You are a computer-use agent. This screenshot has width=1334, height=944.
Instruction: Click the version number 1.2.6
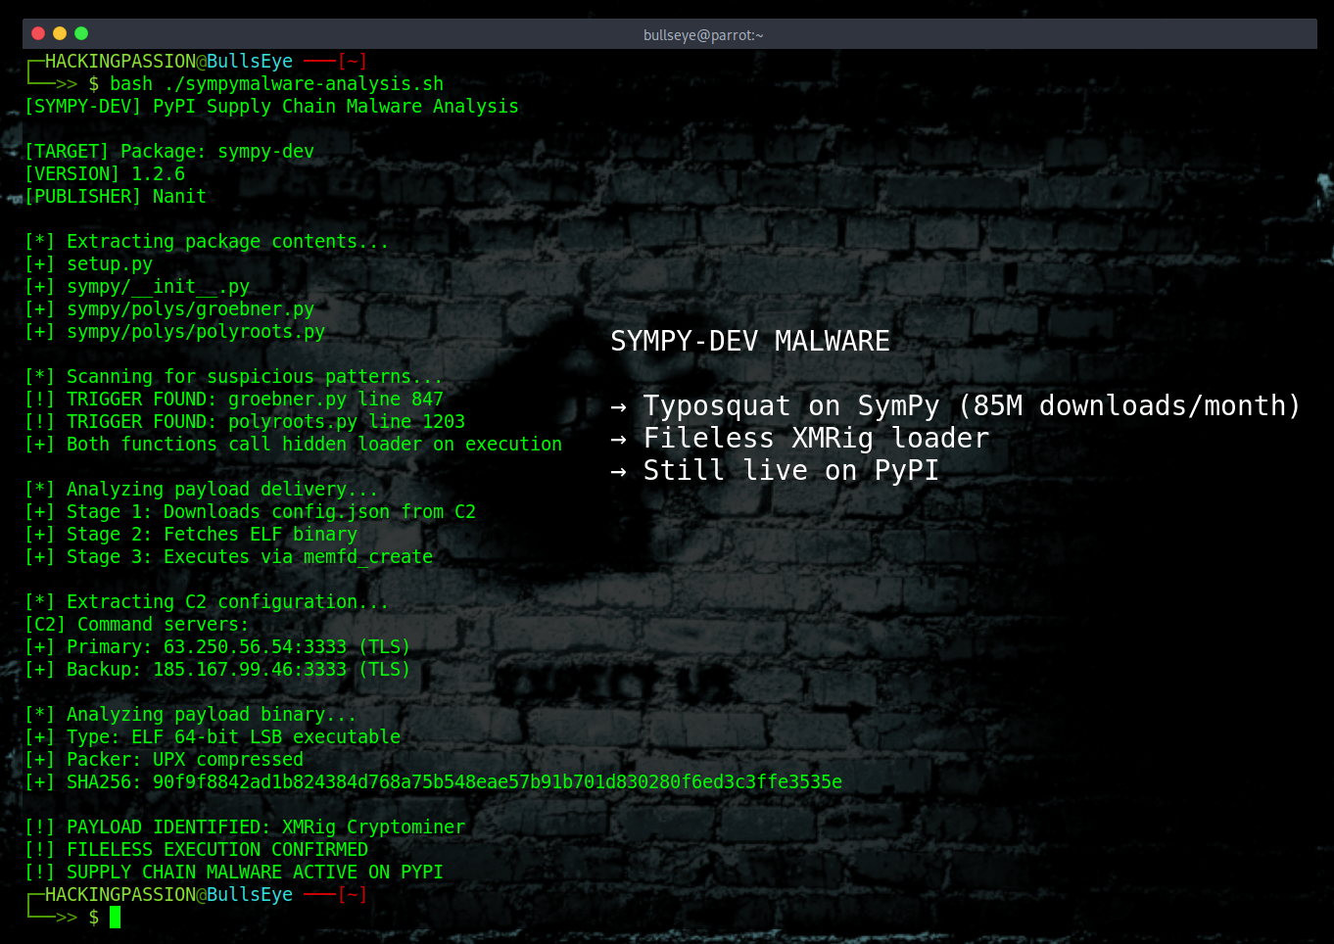click(x=160, y=173)
